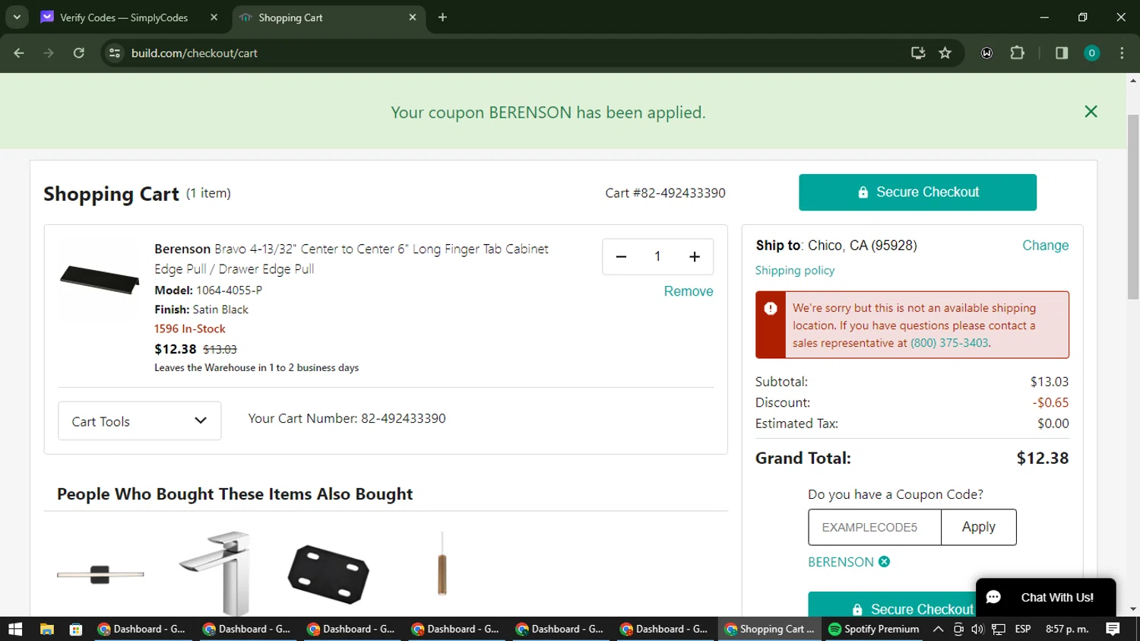Open Spotify Premium from taskbar
The height and width of the screenshot is (641, 1140).
(x=874, y=630)
